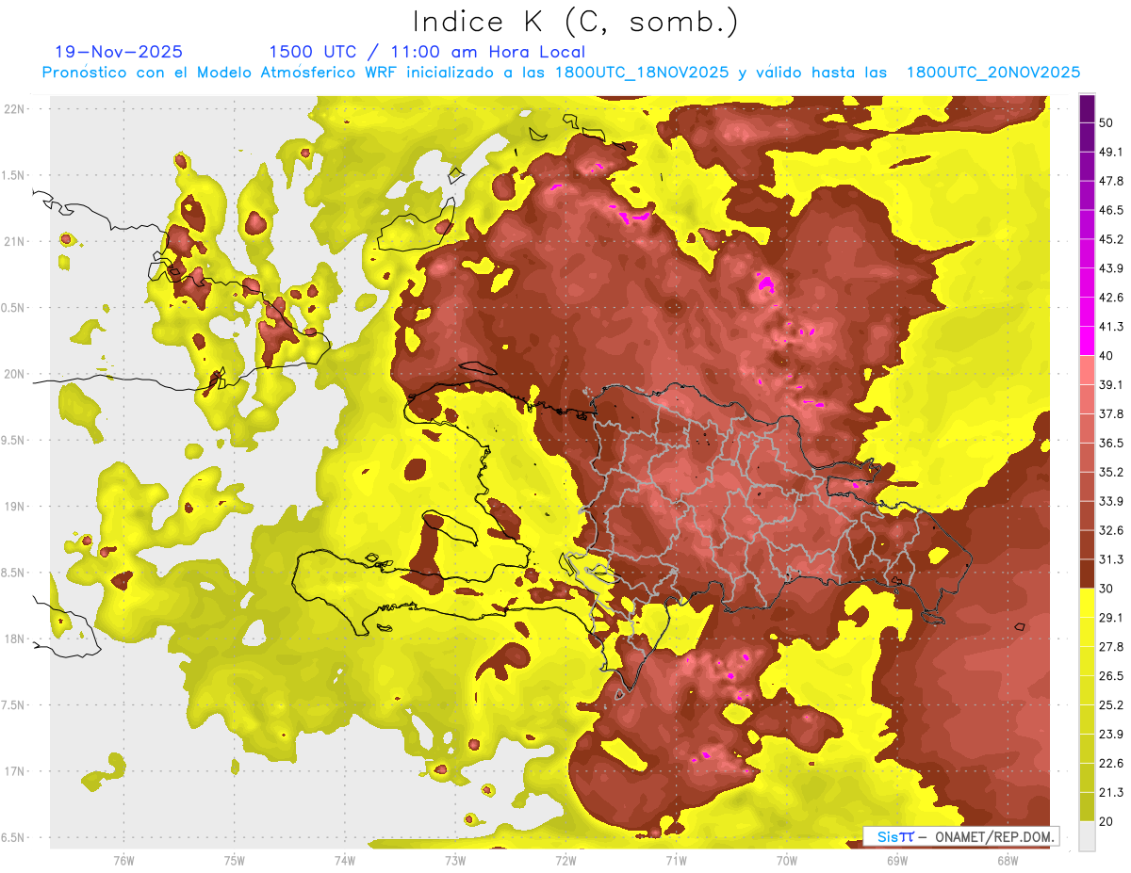The height and width of the screenshot is (873, 1131).
Task: Click the "75W" longitude axis label
Action: [234, 861]
